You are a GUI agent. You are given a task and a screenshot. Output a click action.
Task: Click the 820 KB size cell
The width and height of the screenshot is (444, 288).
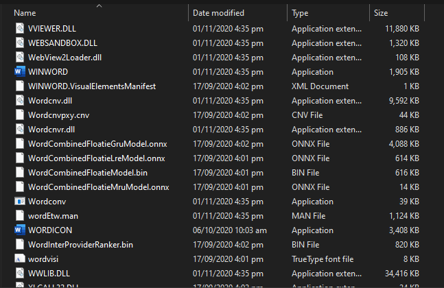tap(407, 245)
